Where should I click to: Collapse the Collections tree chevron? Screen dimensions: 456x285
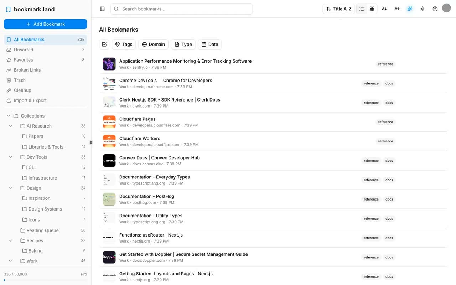[8, 116]
